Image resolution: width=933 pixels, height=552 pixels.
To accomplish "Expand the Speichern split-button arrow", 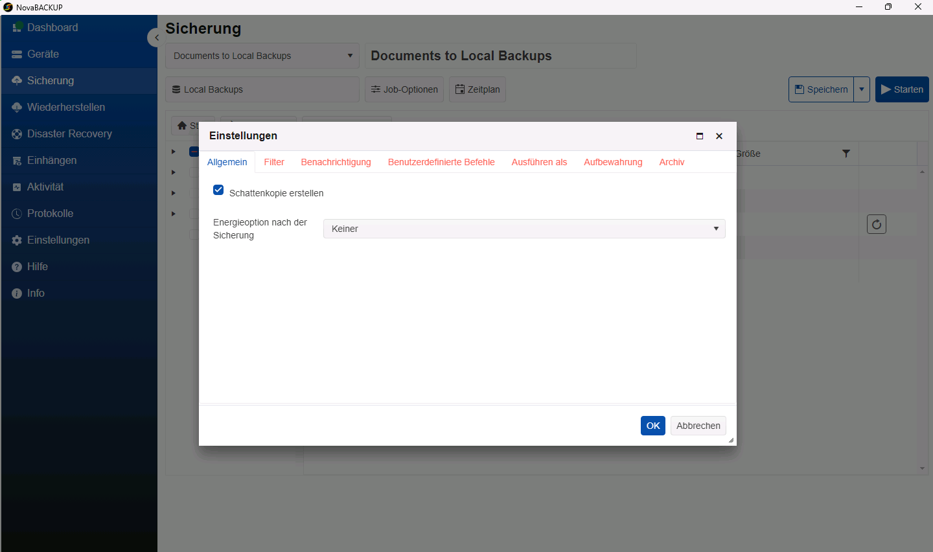I will tap(862, 89).
